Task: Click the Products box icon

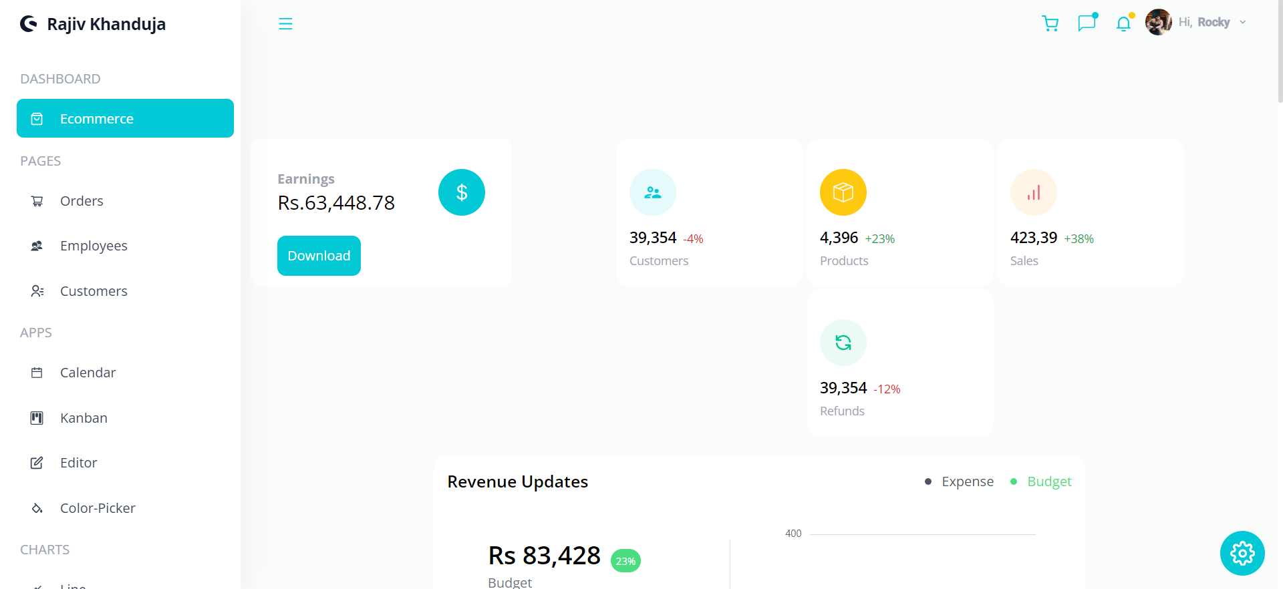Action: tap(843, 192)
